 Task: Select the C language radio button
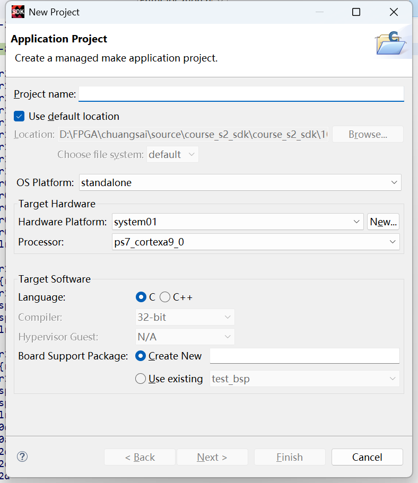[141, 297]
